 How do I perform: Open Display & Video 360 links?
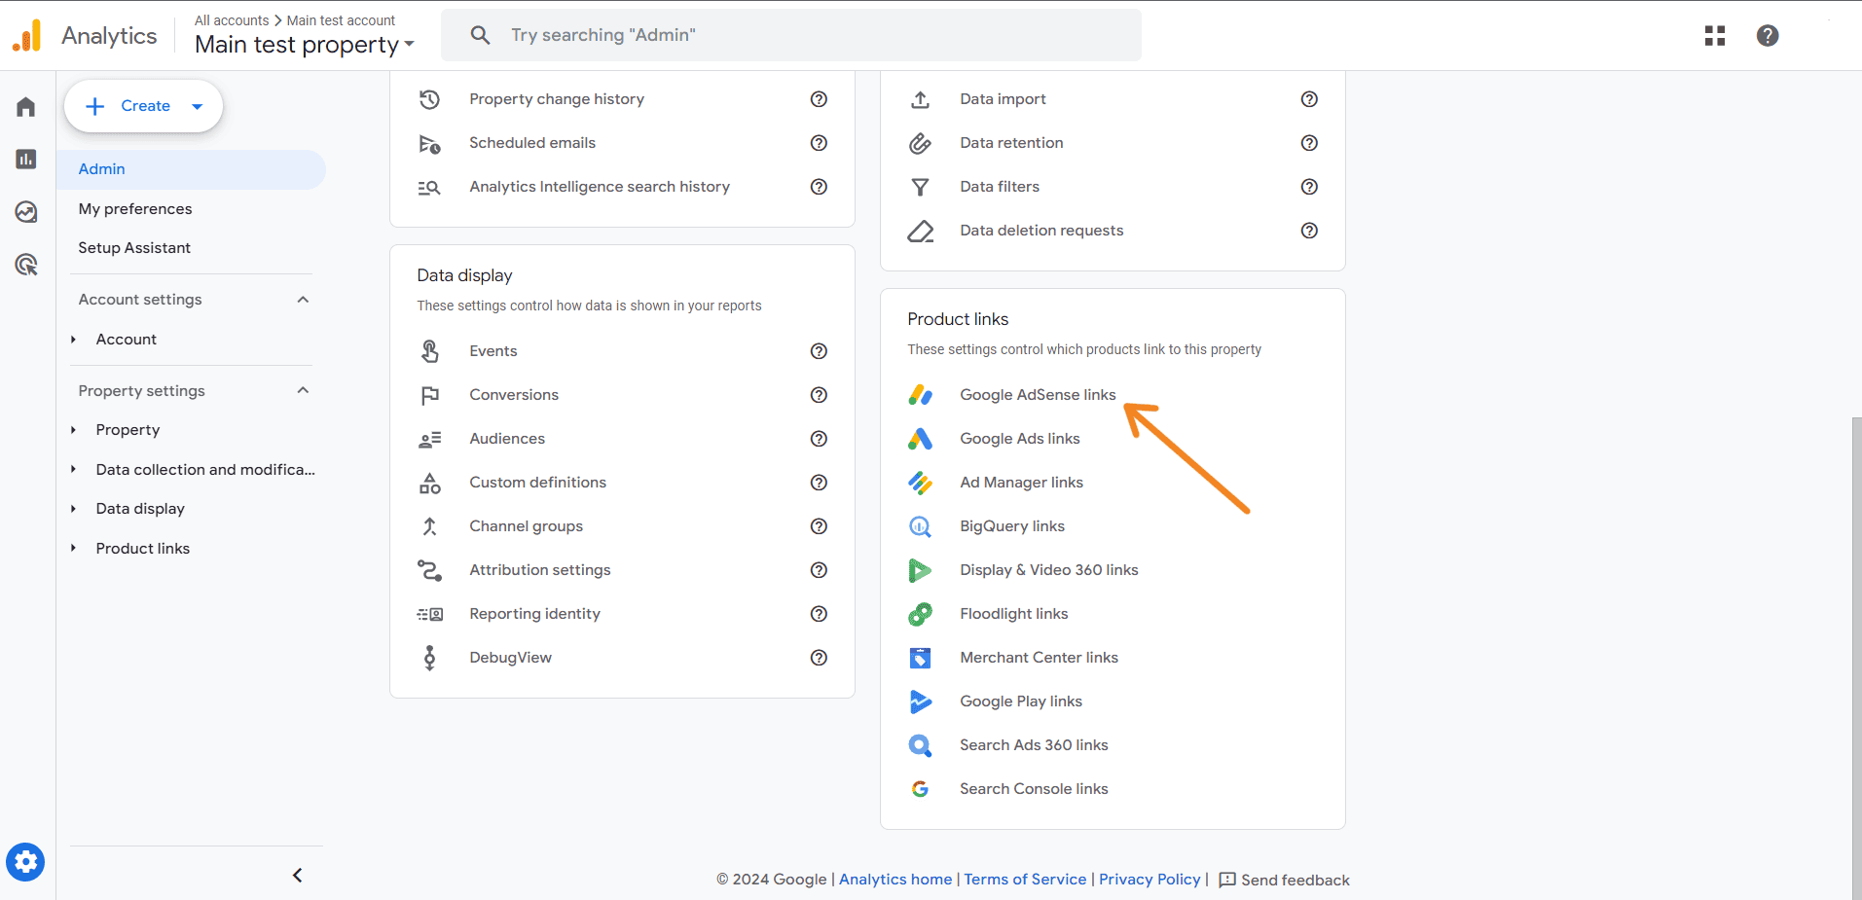[x=1049, y=570]
